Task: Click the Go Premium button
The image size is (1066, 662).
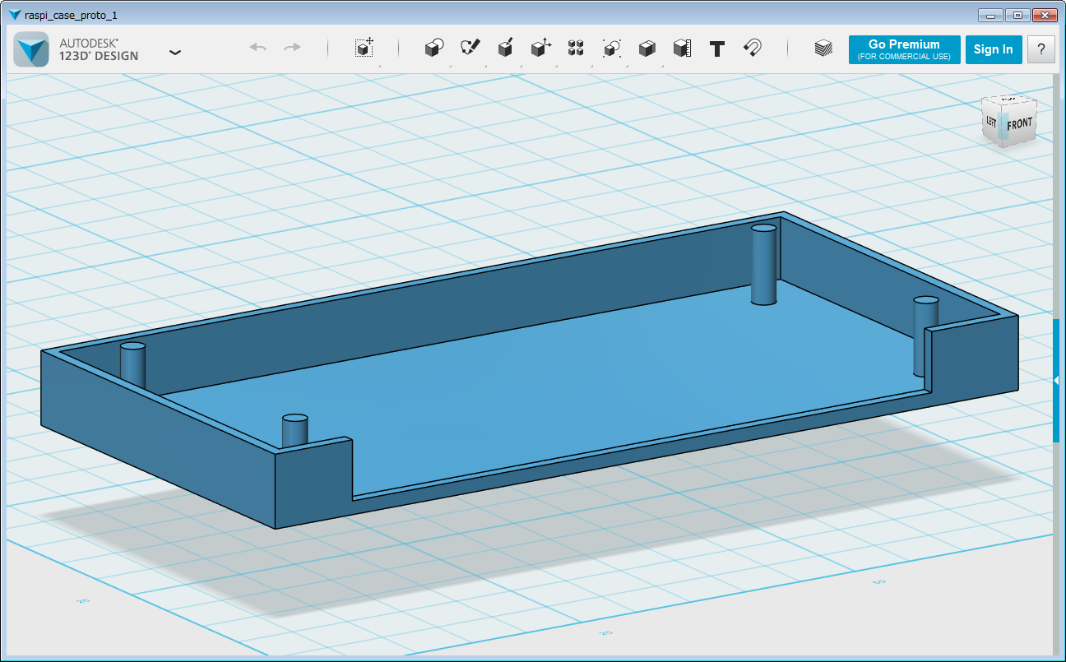Action: [904, 49]
